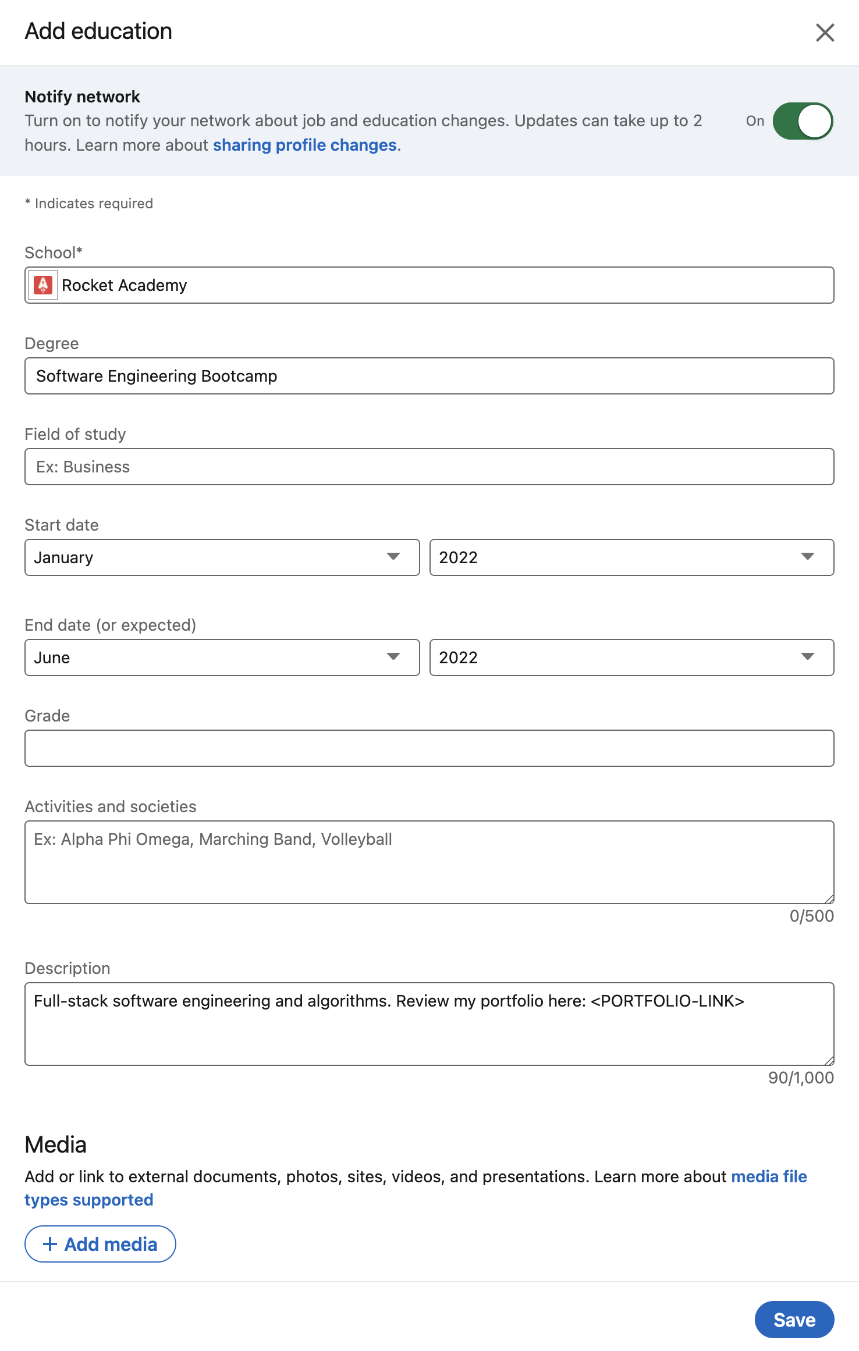Click into the Grade input field
Viewport: 859px width, 1351px height.
(429, 748)
